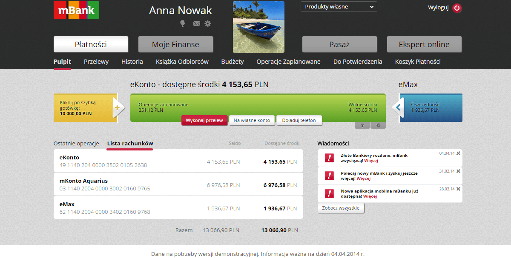Open the envelope messages icon under Anna Nowak
The image size is (511, 258).
(196, 24)
